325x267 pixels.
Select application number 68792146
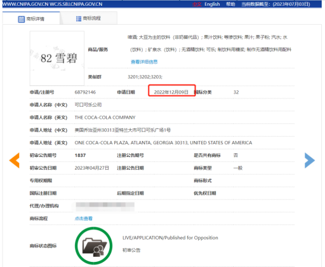click(85, 92)
